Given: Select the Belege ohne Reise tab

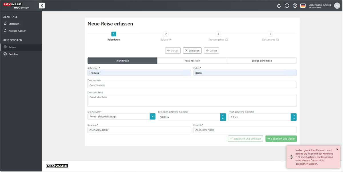Looking at the screenshot, I should click(262, 61).
